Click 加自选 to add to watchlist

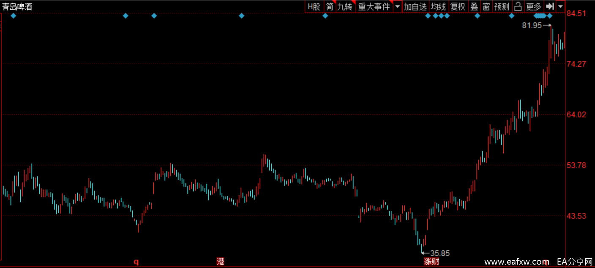(415, 7)
